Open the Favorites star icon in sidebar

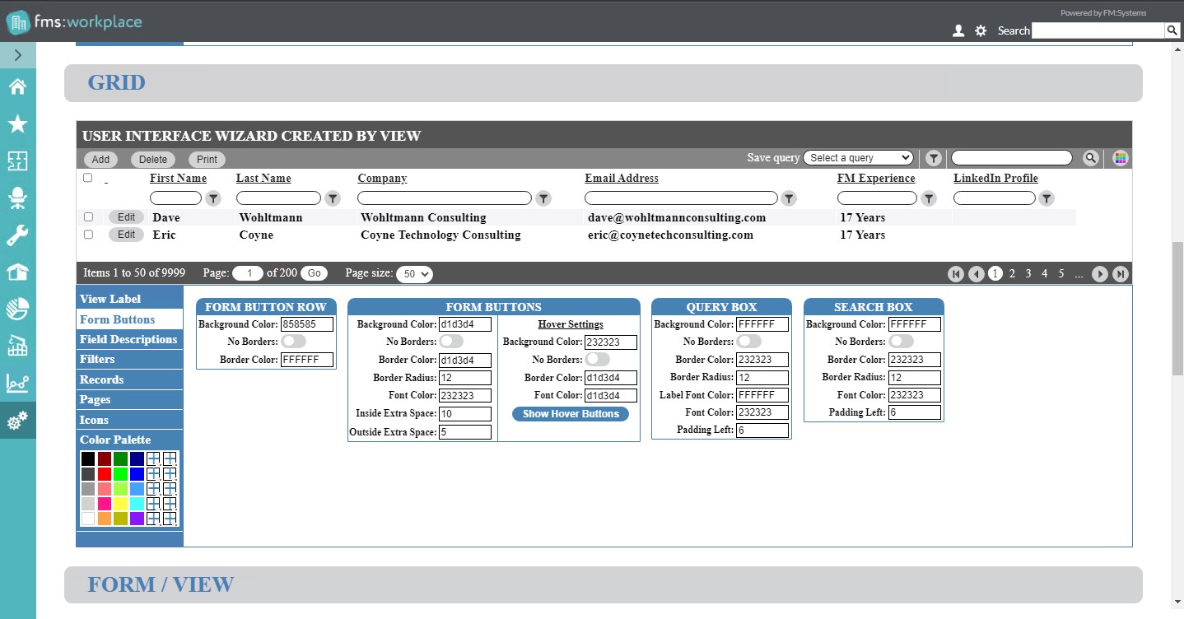point(17,124)
